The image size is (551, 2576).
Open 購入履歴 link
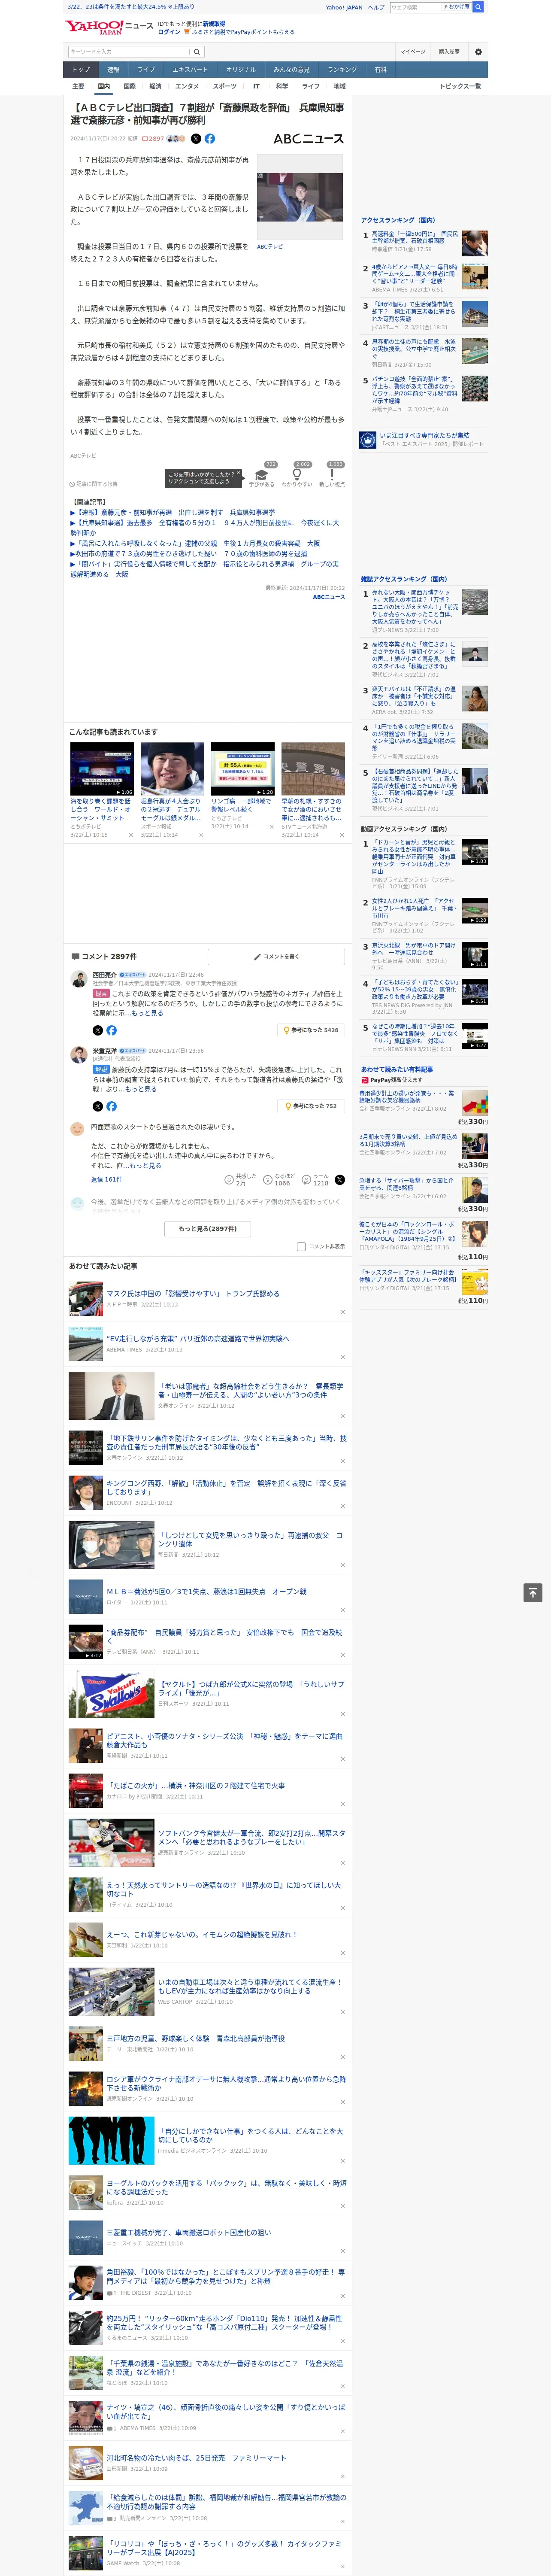click(x=449, y=52)
